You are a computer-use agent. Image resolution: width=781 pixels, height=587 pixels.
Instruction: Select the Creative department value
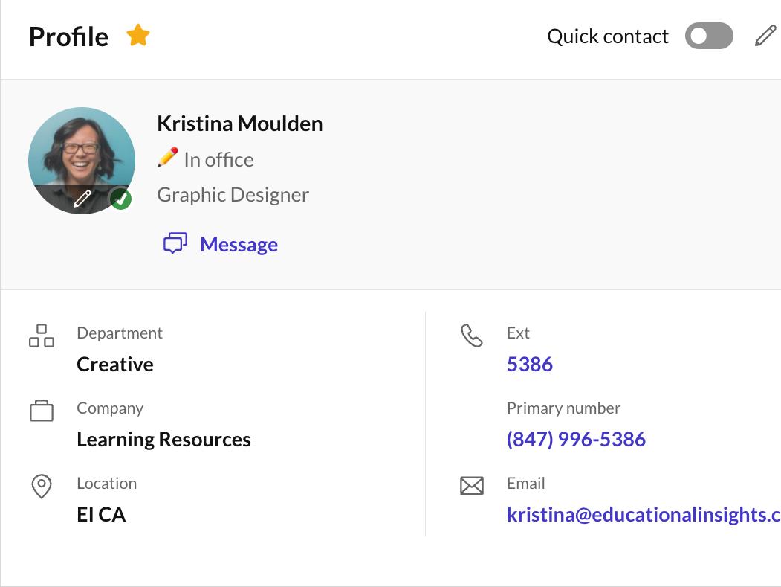pyautogui.click(x=115, y=364)
